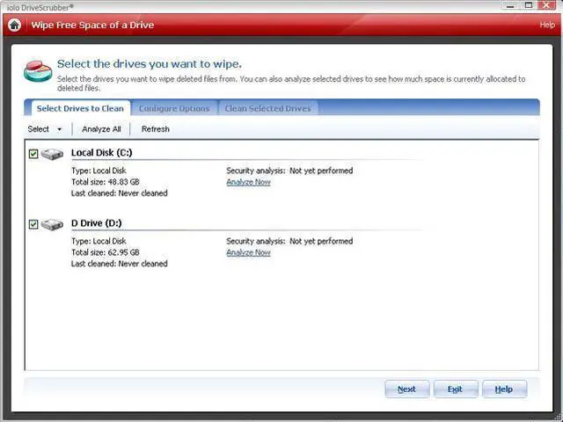Open Help from the bottom buttons
Image resolution: width=563 pixels, height=422 pixels.
[504, 389]
